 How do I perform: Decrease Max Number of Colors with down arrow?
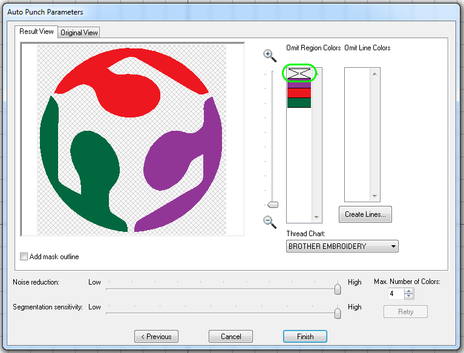coord(409,296)
